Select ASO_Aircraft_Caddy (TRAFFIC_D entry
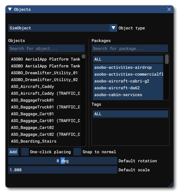 45,93
